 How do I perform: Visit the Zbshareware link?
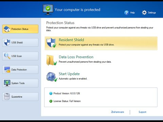(x=117, y=112)
